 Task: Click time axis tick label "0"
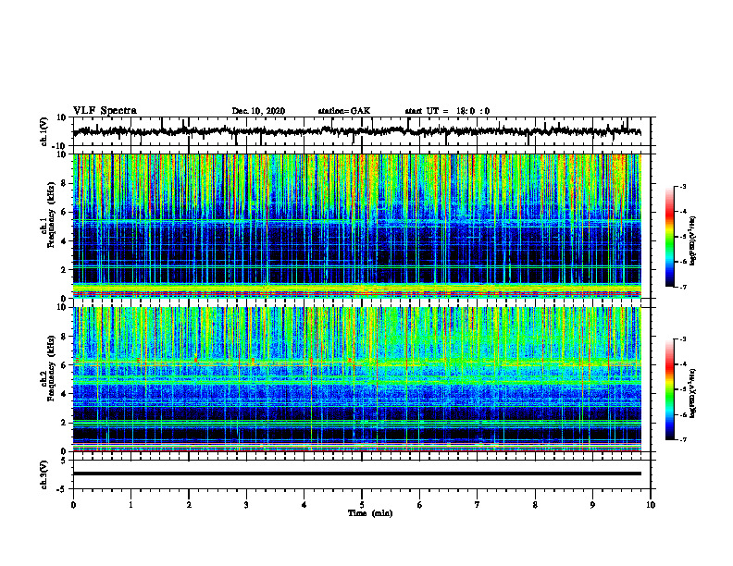(73, 505)
